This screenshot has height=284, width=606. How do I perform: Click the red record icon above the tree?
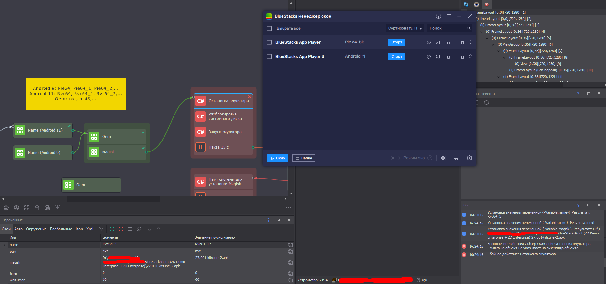coord(487,4)
